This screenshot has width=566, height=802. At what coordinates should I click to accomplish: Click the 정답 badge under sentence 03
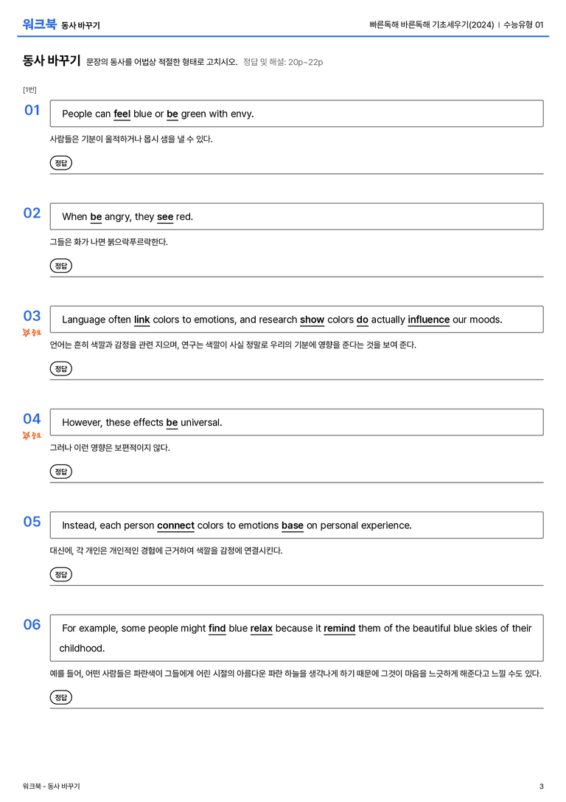click(60, 368)
